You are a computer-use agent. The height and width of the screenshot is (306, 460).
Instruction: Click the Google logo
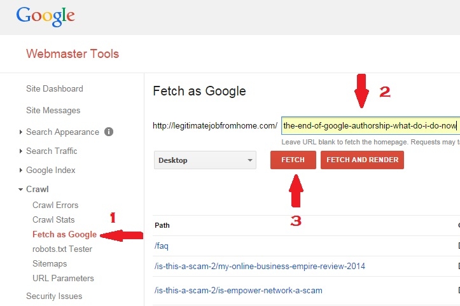coord(45,16)
